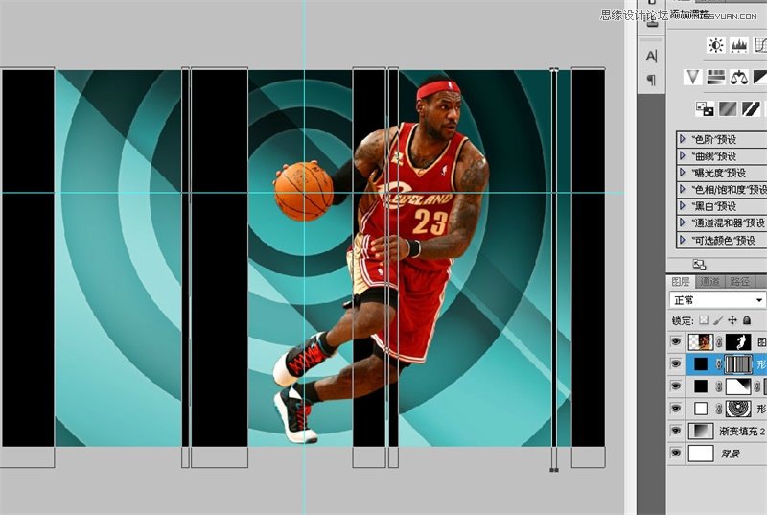Hide the layer with diagonal gradient mask
767x515 pixels.
pyautogui.click(x=676, y=386)
